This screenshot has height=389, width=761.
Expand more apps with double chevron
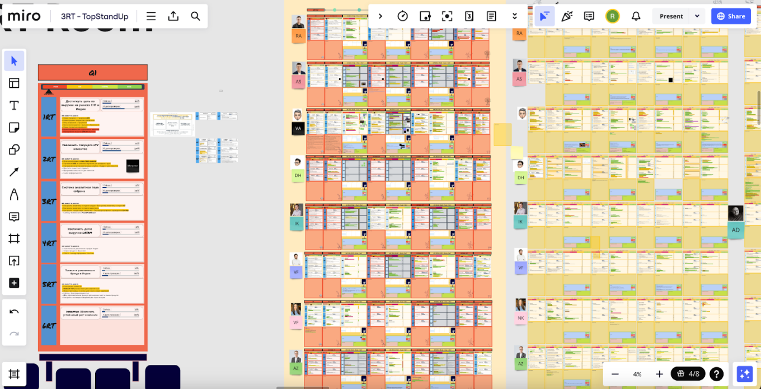click(515, 16)
